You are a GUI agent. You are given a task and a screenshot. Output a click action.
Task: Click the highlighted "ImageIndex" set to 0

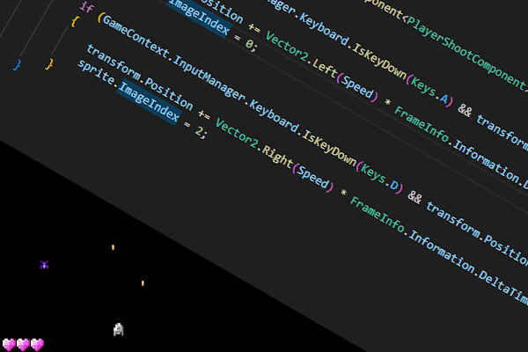[x=199, y=16]
